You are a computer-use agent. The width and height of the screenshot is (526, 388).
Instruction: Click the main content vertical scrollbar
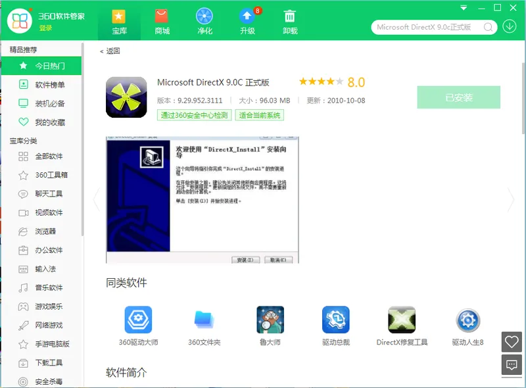pyautogui.click(x=523, y=99)
